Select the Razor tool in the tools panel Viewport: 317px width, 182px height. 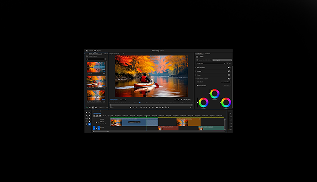click(89, 115)
